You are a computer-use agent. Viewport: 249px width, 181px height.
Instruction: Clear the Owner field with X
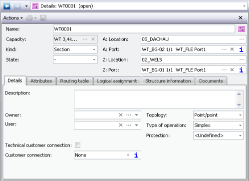point(121,115)
